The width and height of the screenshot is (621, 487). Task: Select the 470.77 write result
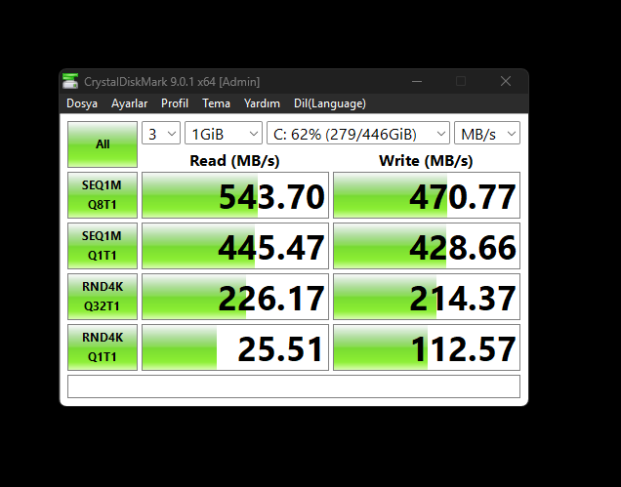pos(427,195)
